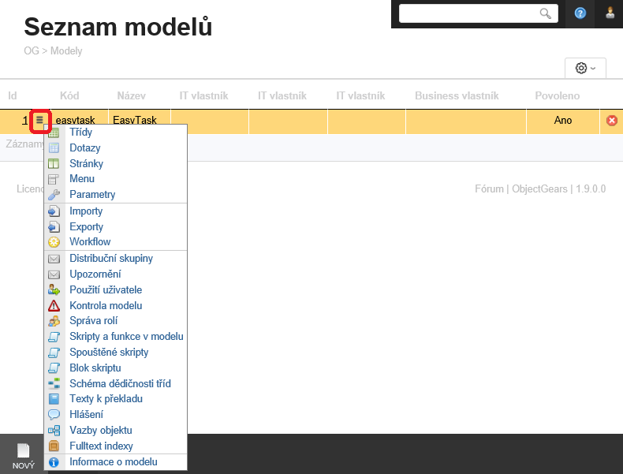Image resolution: width=623 pixels, height=474 pixels.
Task: Choose Vazby objektu menu entry
Action: point(100,431)
